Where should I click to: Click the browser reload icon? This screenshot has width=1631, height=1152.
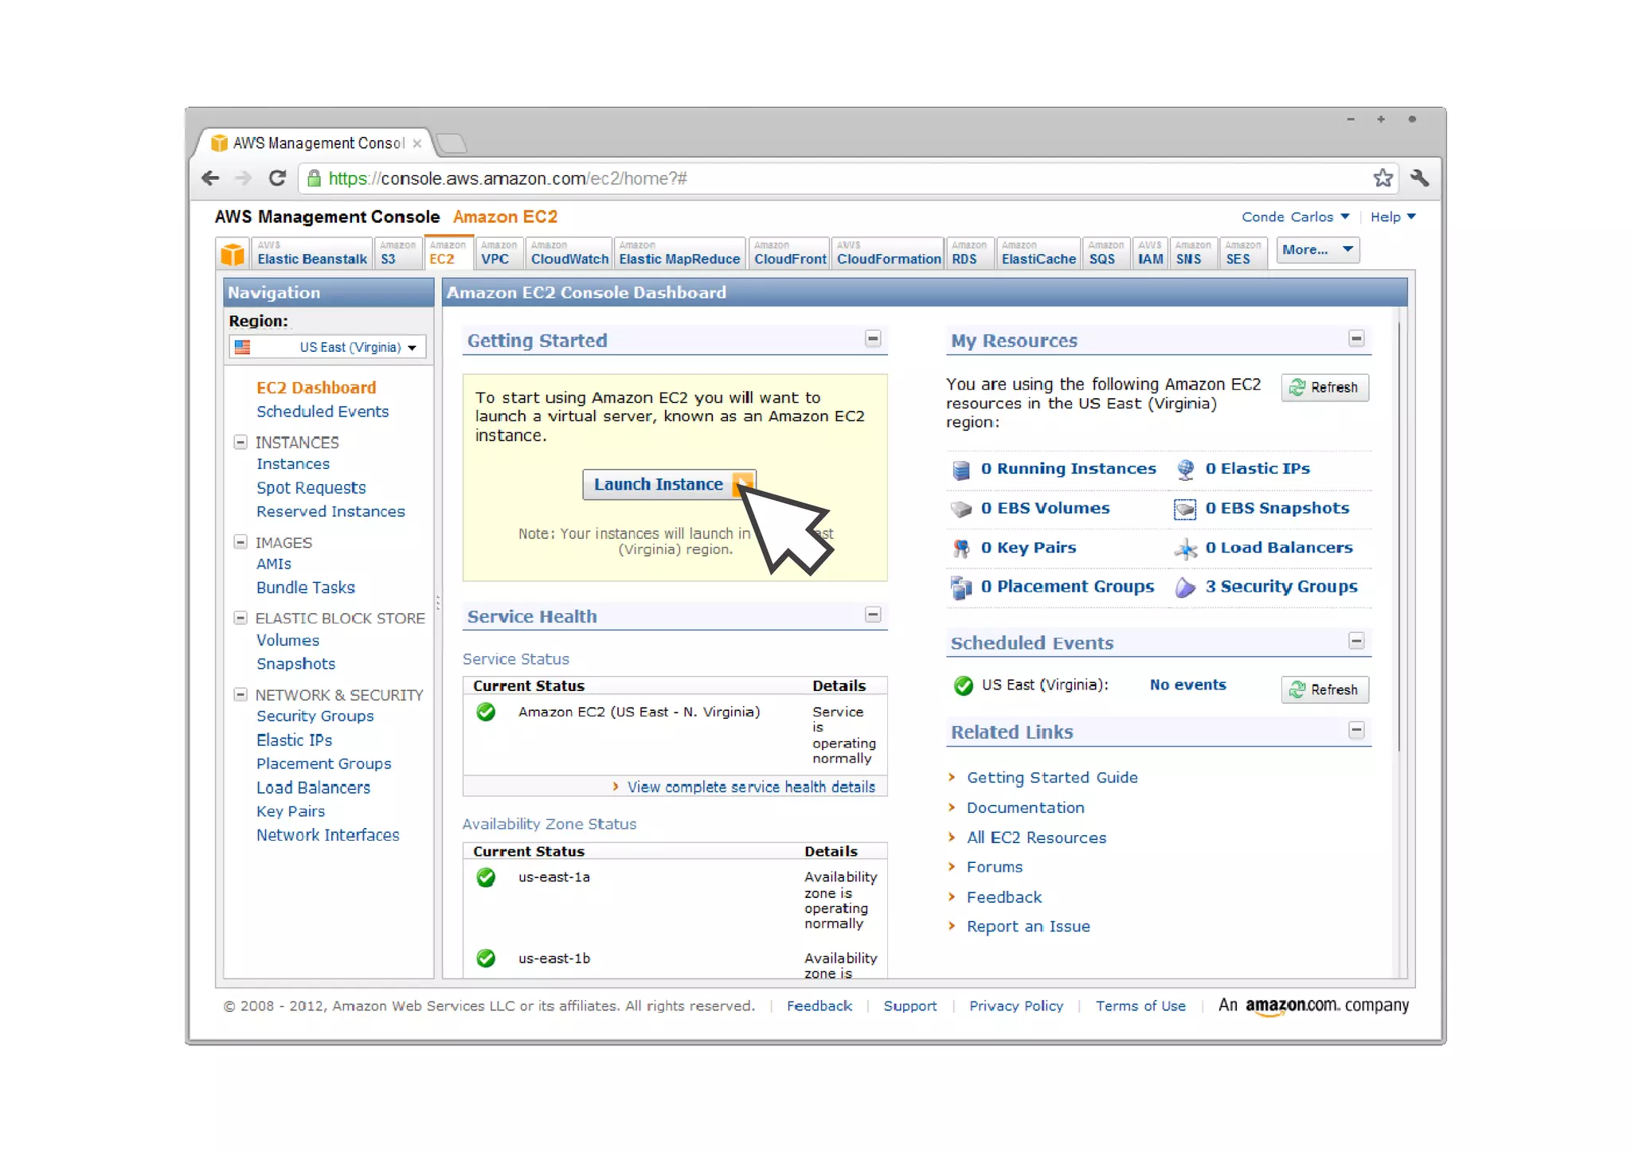pyautogui.click(x=276, y=178)
